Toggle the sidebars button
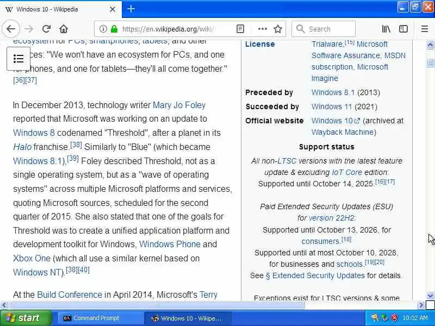This screenshot has height=326, width=435. [403, 29]
